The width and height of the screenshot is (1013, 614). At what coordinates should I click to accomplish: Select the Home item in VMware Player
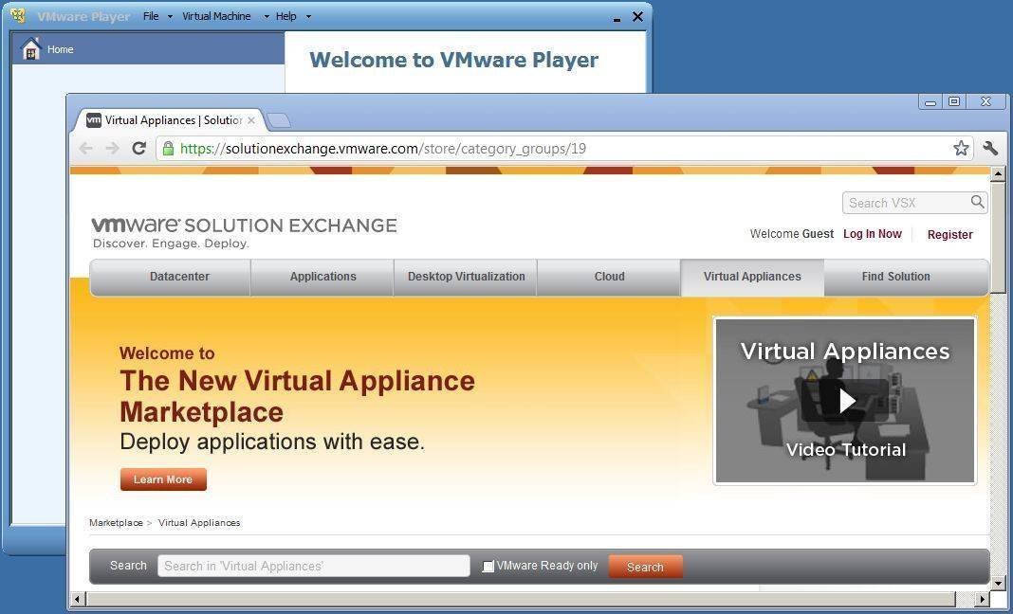148,49
